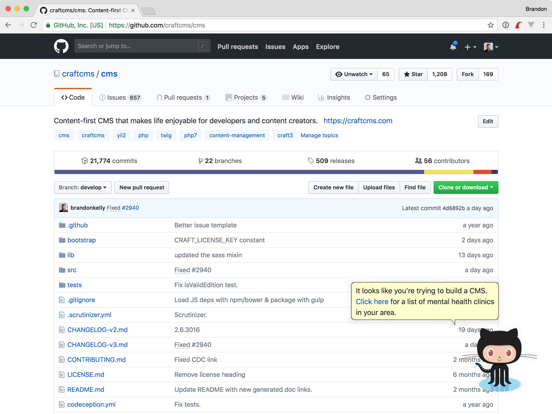The image size is (552, 414).
Task: Open the Unwatch dropdown
Action: pyautogui.click(x=354, y=74)
